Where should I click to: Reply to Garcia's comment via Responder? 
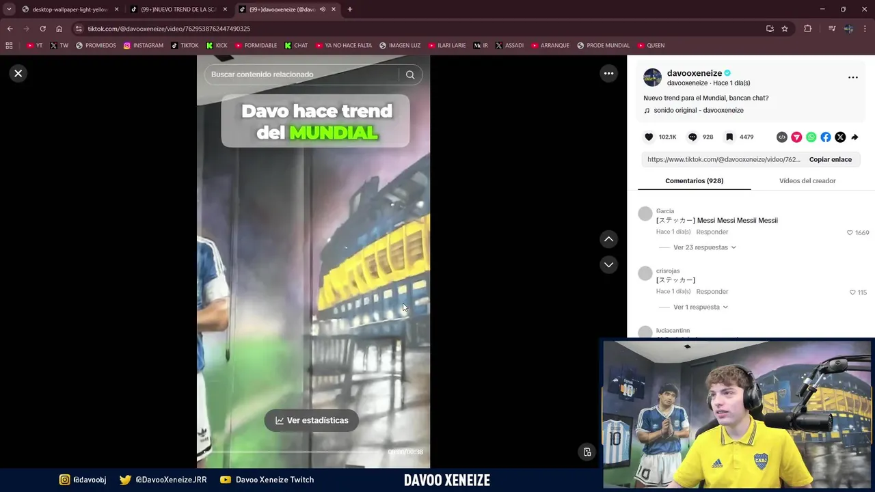pos(712,232)
